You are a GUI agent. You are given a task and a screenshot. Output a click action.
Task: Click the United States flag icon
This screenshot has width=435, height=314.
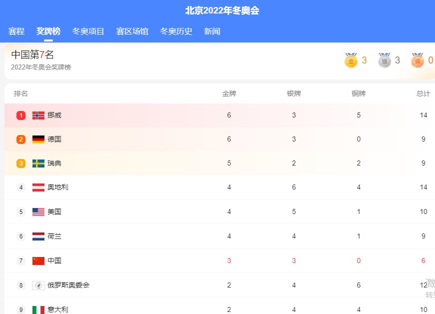click(x=38, y=211)
